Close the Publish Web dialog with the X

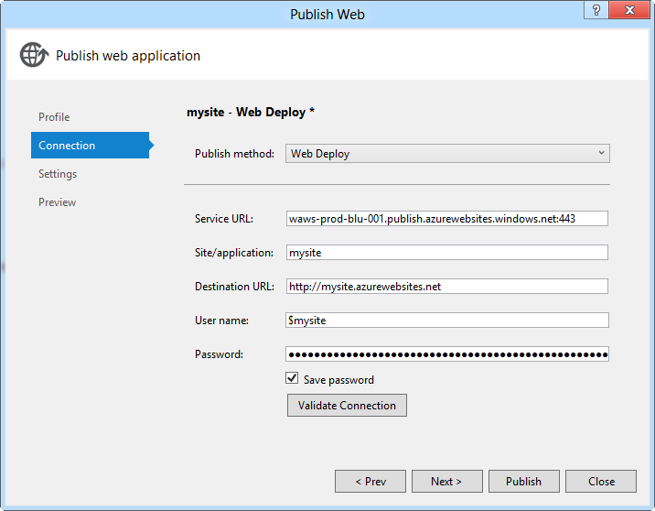pyautogui.click(x=629, y=10)
